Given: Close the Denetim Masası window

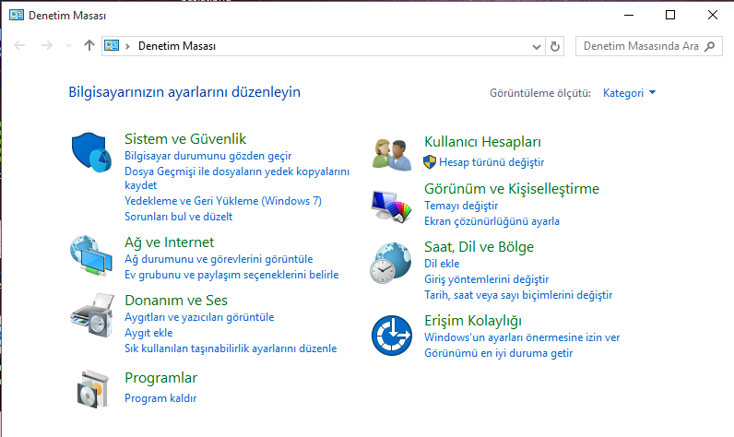Looking at the screenshot, I should pos(713,15).
